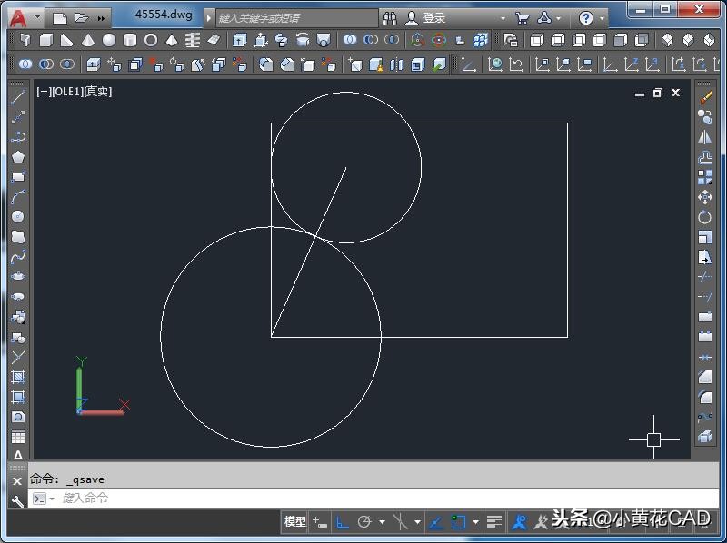Select the Polygon draw tool
The image size is (727, 543).
pos(18,157)
